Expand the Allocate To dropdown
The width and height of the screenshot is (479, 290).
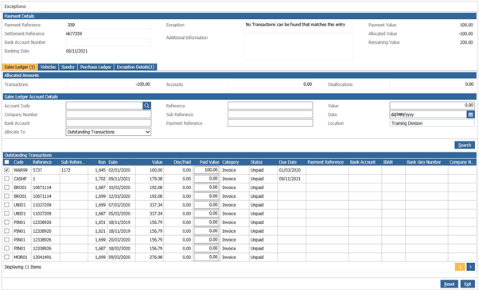tap(108, 132)
